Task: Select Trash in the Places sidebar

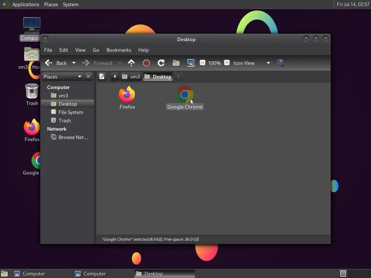Action: coord(68,121)
